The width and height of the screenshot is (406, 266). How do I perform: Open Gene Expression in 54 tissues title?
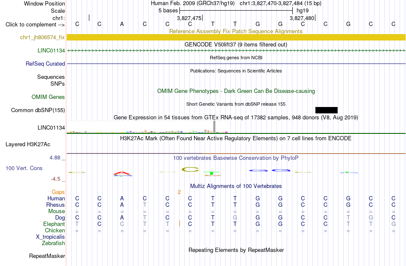click(236, 117)
